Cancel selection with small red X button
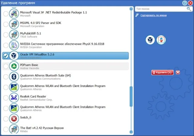 click(178, 73)
